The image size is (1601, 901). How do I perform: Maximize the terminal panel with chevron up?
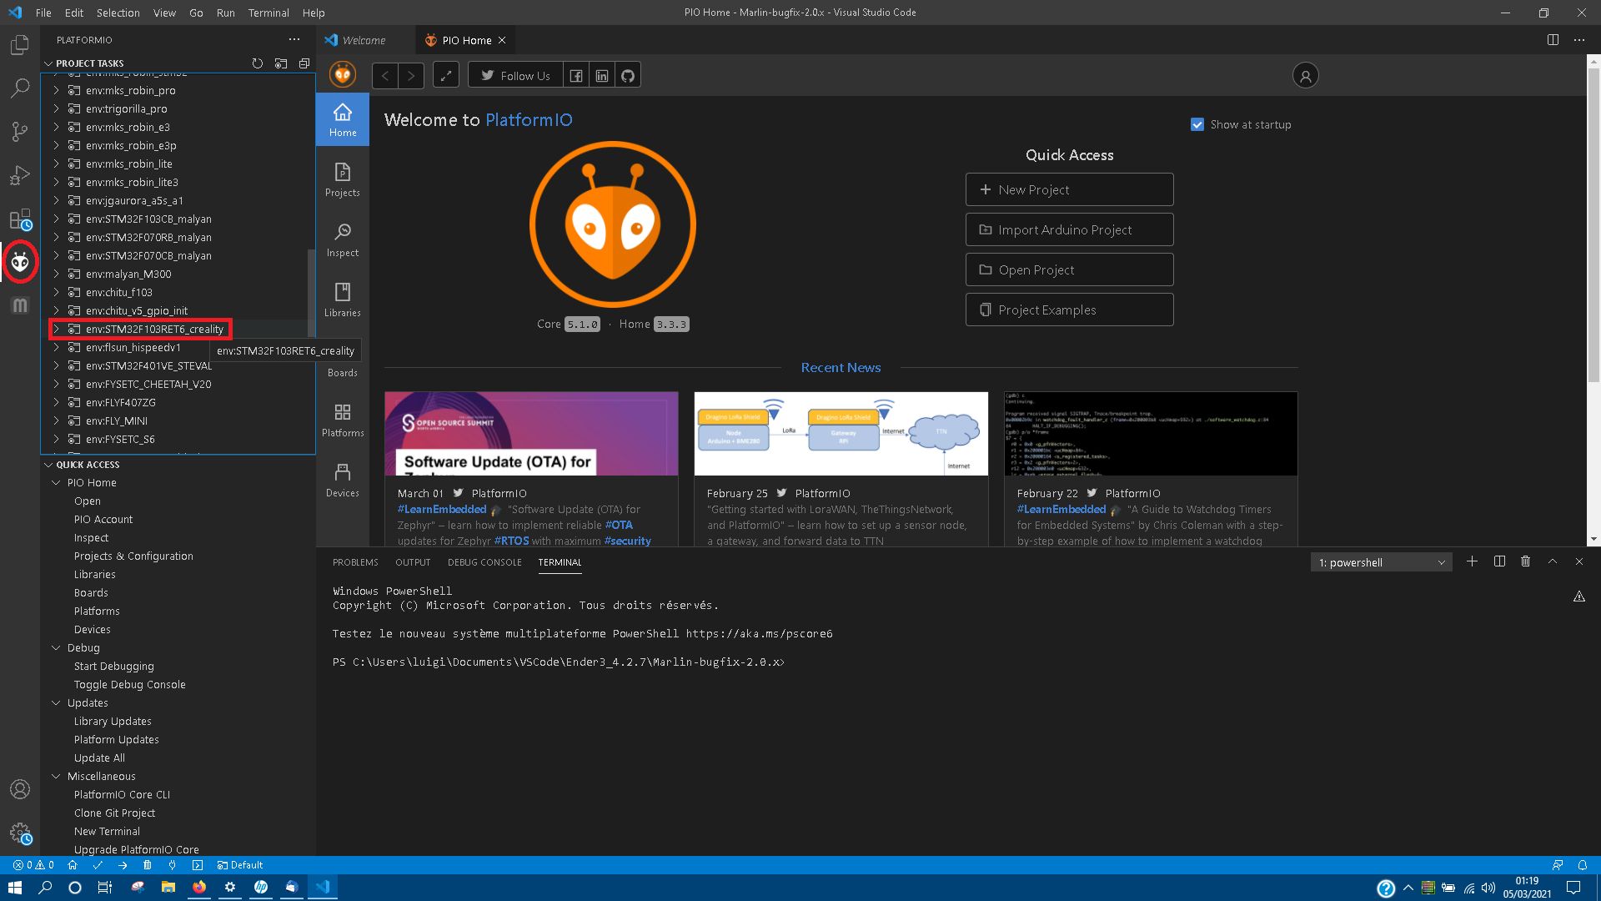tap(1553, 562)
